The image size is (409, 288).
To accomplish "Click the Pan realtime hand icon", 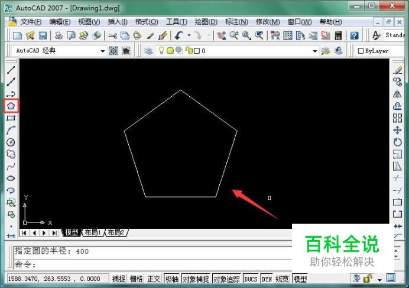I will coord(222,35).
